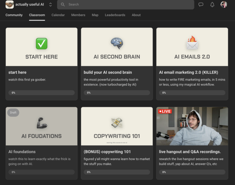Click 'watch this to learn exactly' description
235x185 pixels.
(x=39, y=161)
